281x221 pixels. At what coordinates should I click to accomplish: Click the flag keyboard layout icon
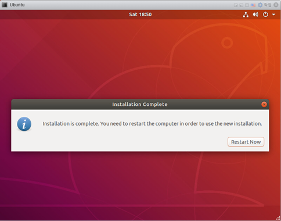pyautogui.click(x=253, y=5)
